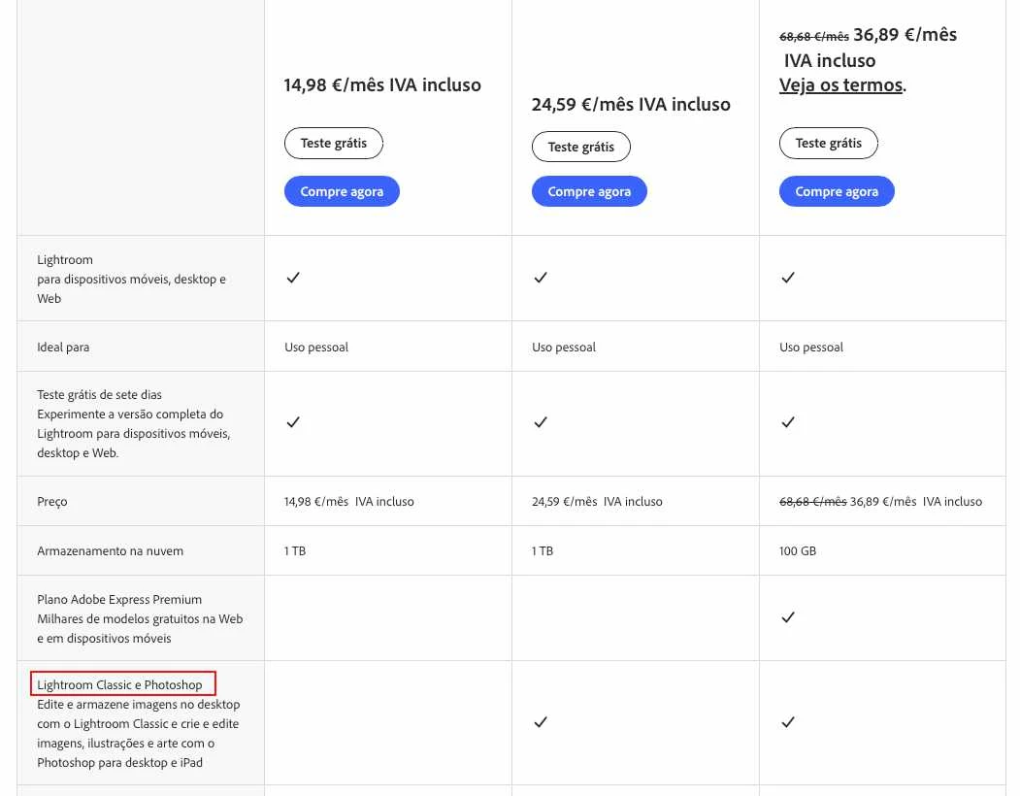Click the Plano Adobe Express Premium row label
This screenshot has height=796, width=1020.
click(x=140, y=618)
